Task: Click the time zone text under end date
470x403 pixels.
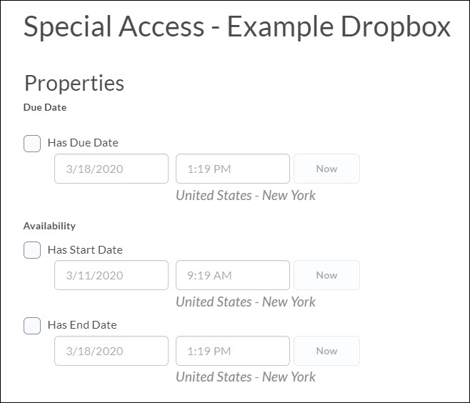Action: (x=246, y=377)
